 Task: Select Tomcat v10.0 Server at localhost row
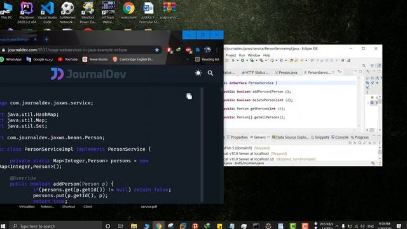pyautogui.click(x=255, y=153)
